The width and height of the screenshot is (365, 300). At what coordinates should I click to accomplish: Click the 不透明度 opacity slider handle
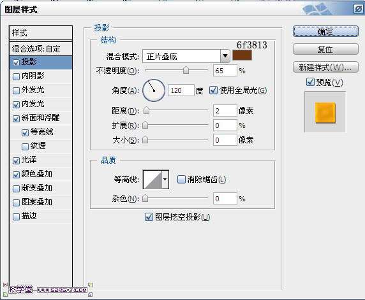(186, 70)
